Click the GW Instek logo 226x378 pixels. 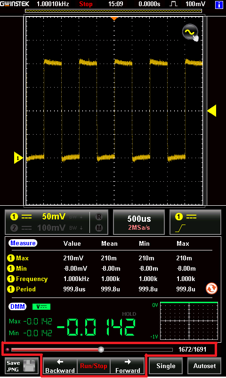(15, 4)
